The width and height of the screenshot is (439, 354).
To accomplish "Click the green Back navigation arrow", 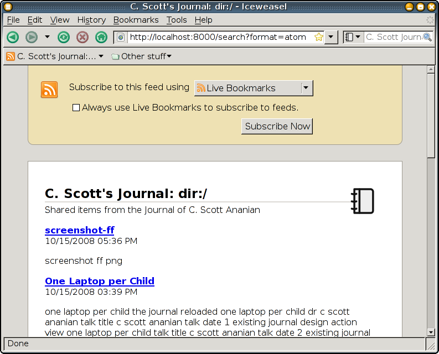I will click(x=13, y=37).
